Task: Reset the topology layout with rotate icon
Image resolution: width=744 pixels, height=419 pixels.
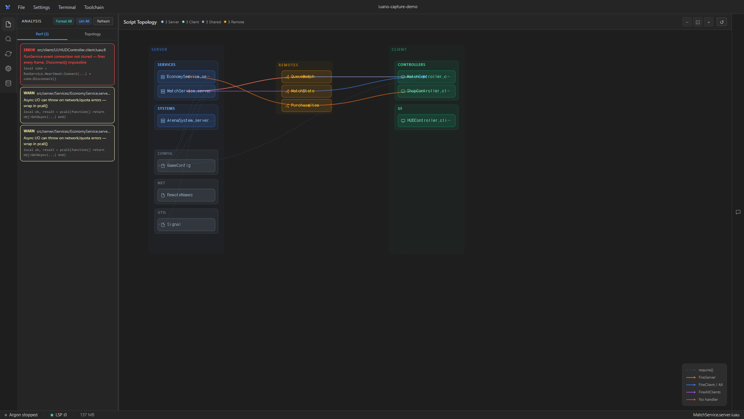Action: click(x=722, y=22)
